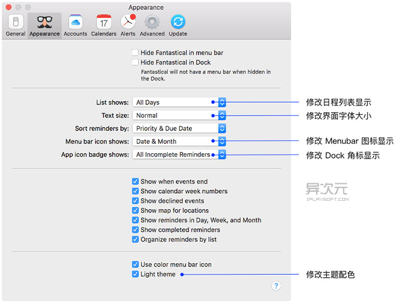
Task: Check Hide Fantastical in Dock
Action: pos(136,62)
